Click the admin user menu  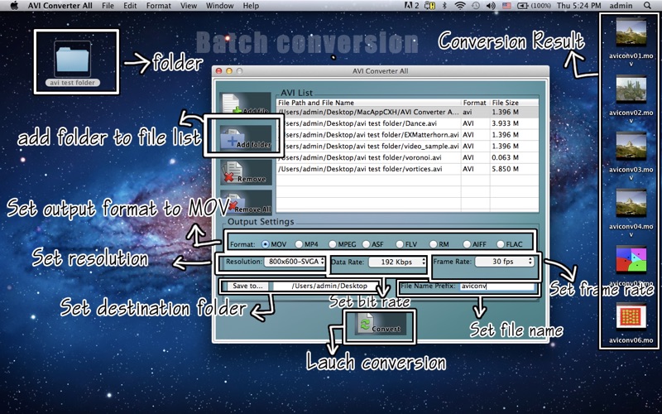[x=621, y=6]
